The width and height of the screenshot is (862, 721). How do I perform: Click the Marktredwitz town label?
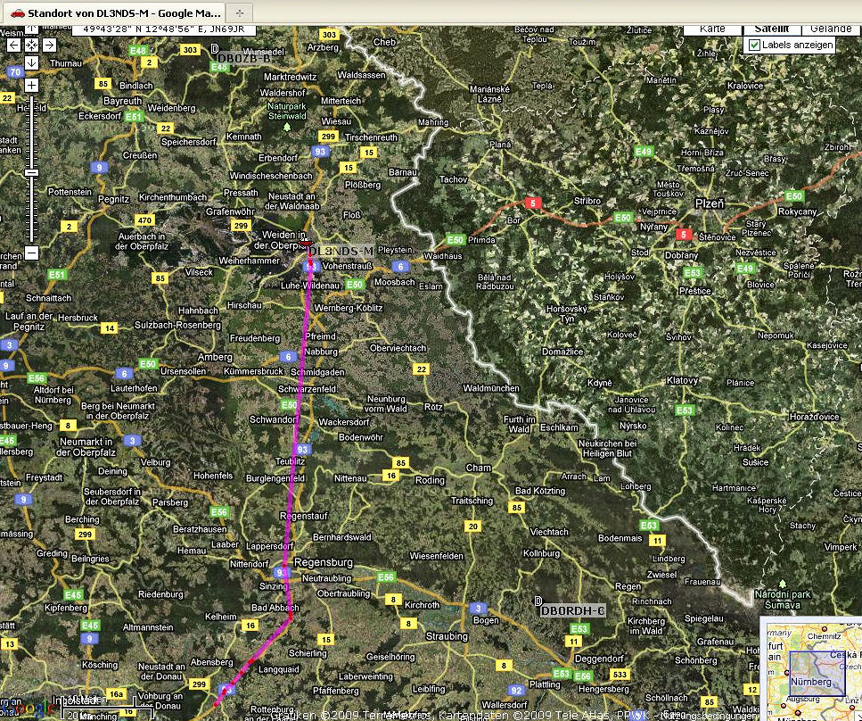(x=290, y=77)
